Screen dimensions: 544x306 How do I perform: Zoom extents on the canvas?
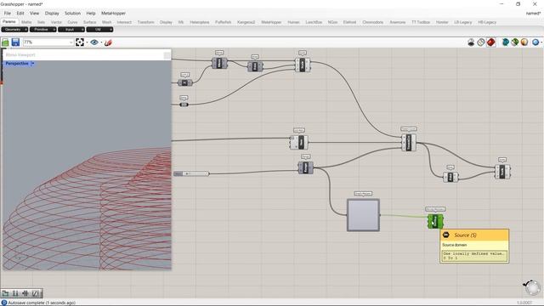click(x=80, y=42)
